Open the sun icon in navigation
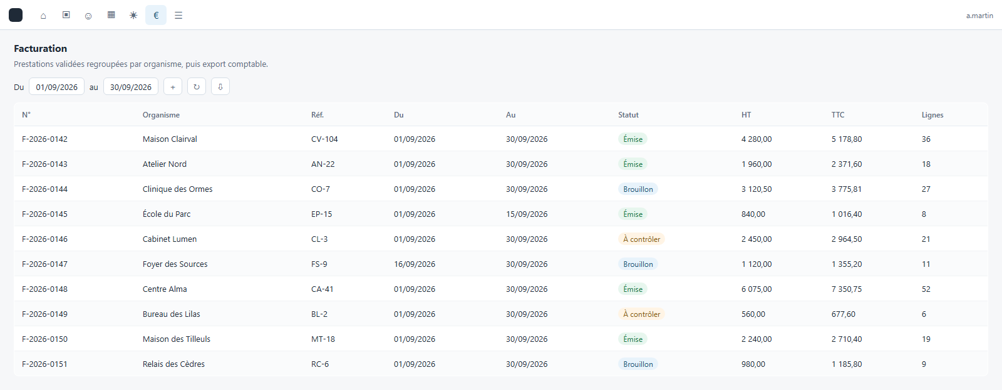This screenshot has width=1002, height=390. click(133, 15)
